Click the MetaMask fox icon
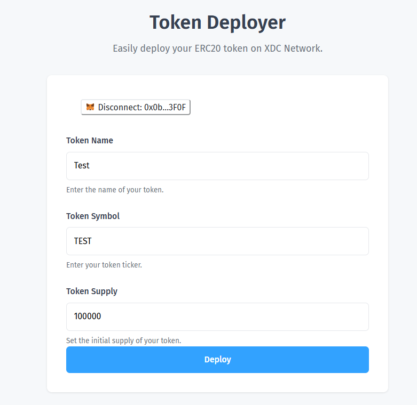 point(91,107)
